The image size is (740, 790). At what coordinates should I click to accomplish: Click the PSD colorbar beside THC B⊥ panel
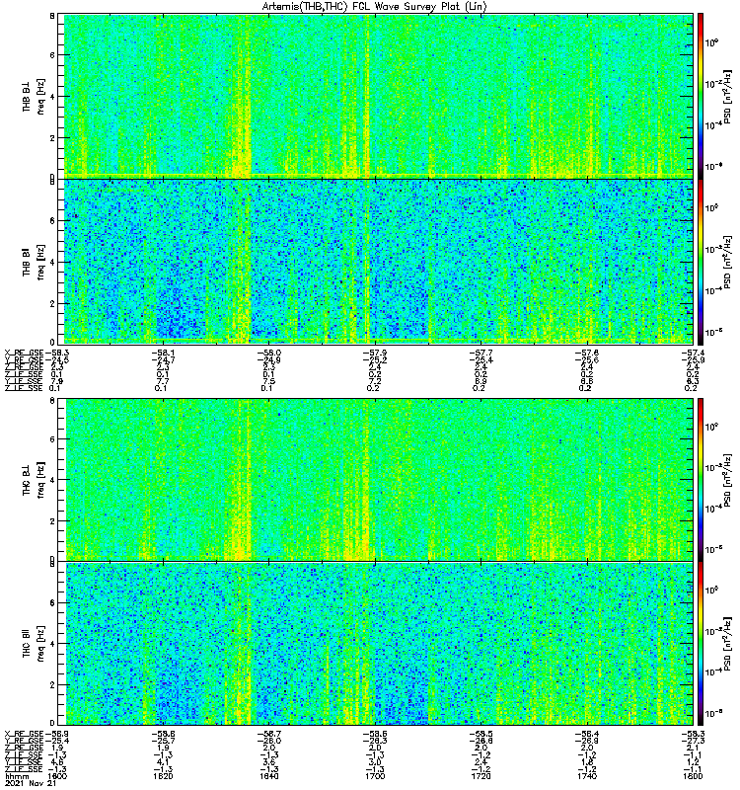[701, 479]
